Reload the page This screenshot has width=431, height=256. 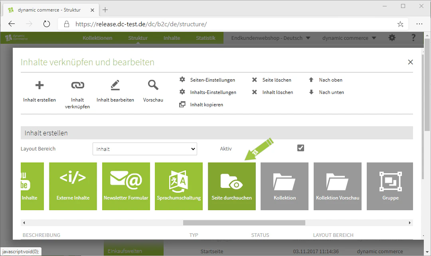pos(47,24)
